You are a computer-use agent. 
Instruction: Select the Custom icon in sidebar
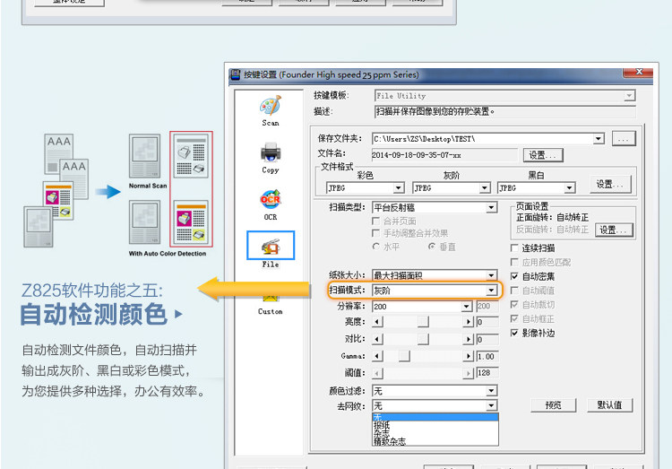[x=271, y=297]
